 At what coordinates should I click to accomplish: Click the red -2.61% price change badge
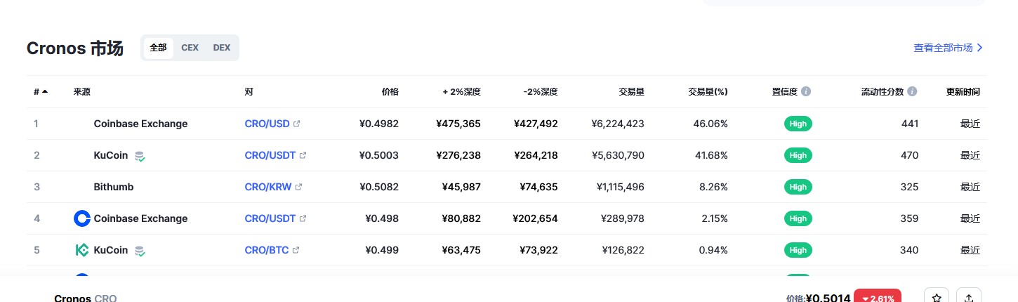tap(878, 298)
